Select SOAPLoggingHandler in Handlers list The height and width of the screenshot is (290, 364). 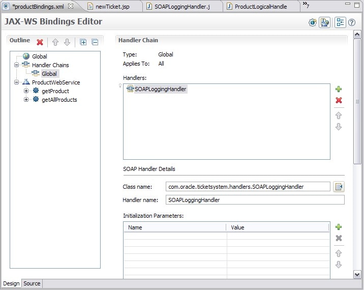coord(161,89)
